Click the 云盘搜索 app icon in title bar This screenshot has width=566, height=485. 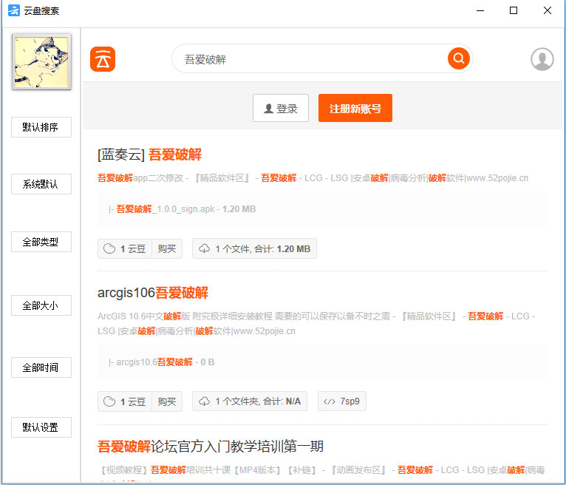point(13,11)
